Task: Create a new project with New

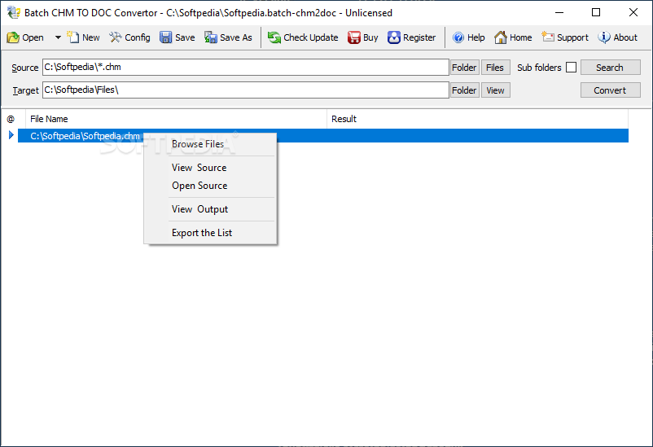Action: 83,37
